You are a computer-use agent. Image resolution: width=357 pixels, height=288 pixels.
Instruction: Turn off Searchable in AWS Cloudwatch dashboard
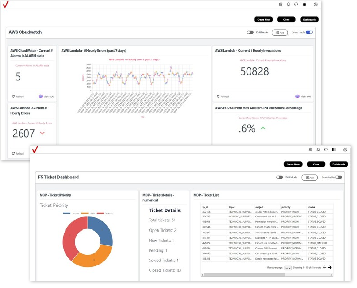tap(309, 32)
